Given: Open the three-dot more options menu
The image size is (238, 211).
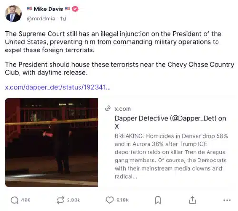Looking at the screenshot, I should 227,200.
